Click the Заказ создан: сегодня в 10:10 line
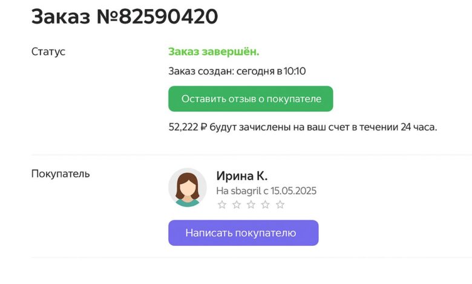 pyautogui.click(x=237, y=71)
